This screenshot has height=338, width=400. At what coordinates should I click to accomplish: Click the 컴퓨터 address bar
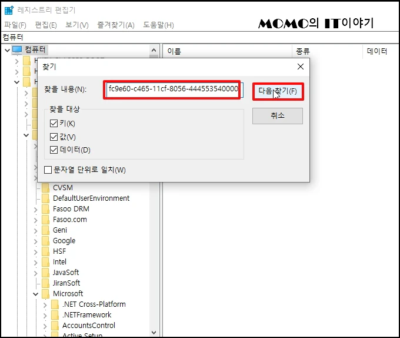coord(200,38)
